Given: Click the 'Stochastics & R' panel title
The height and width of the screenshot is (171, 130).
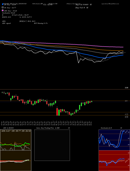Looking at the screenshot, I should [106, 128].
